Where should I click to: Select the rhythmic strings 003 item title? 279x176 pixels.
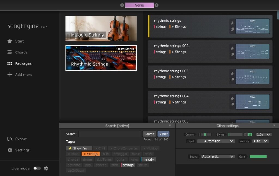coord(171,71)
